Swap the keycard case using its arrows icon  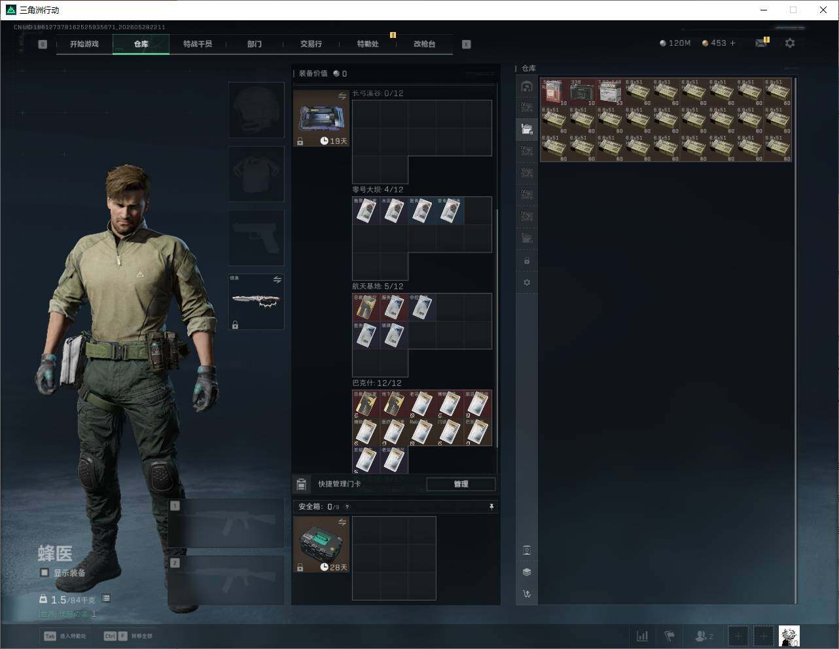pos(342,96)
